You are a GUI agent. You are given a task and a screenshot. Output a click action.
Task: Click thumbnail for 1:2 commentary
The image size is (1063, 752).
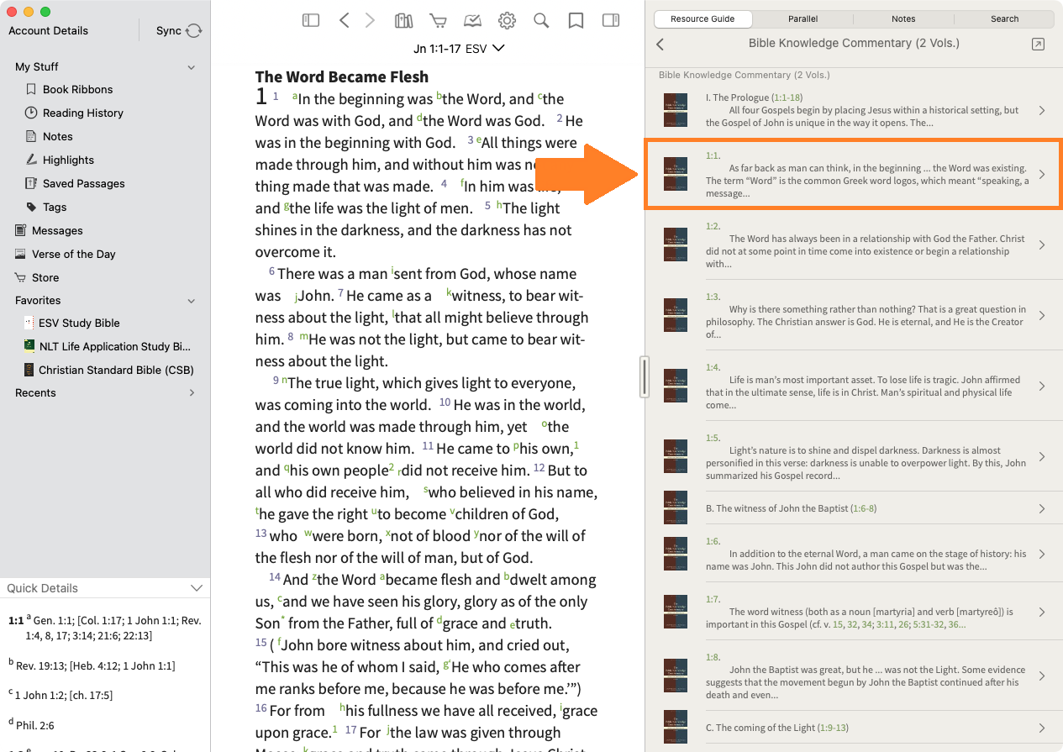click(x=675, y=245)
